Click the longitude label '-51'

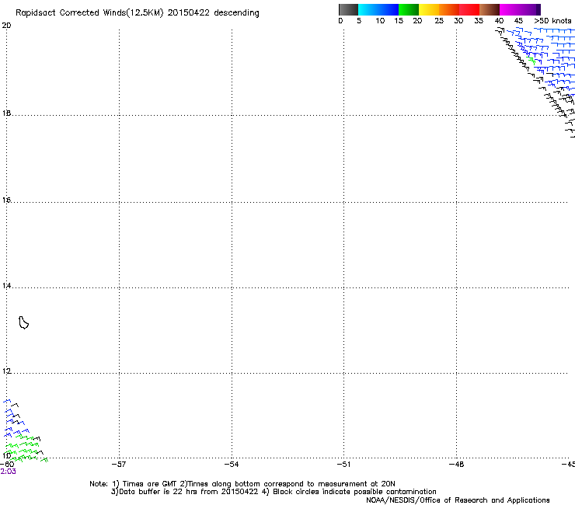343,465
